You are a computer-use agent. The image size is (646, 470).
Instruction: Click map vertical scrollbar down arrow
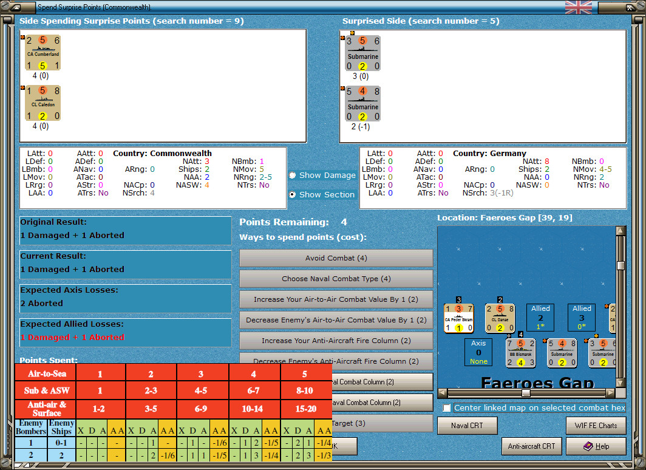point(621,383)
